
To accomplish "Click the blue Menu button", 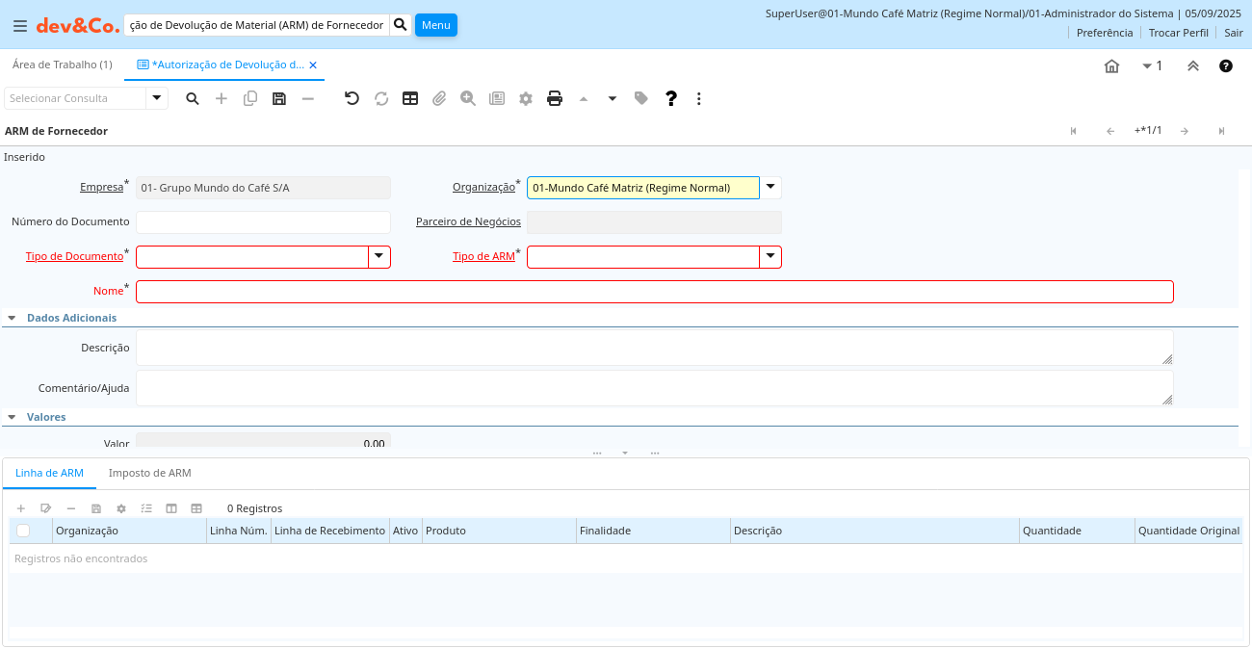I will click(x=435, y=25).
